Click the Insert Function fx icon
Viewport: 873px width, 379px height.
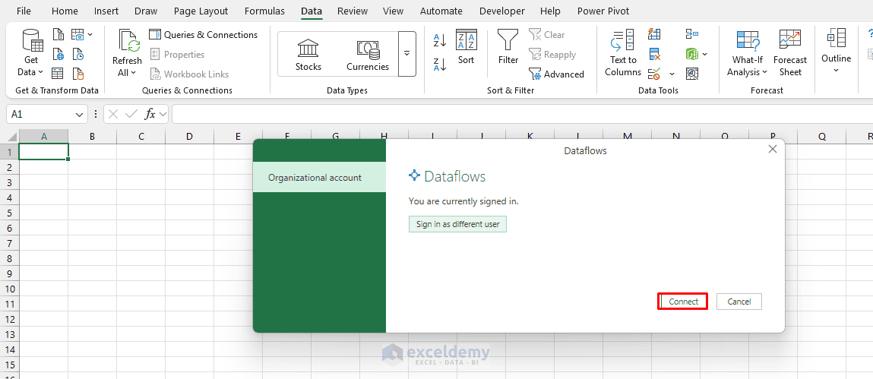(150, 114)
